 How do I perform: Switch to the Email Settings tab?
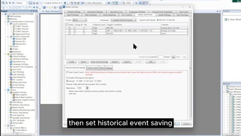(165, 15)
